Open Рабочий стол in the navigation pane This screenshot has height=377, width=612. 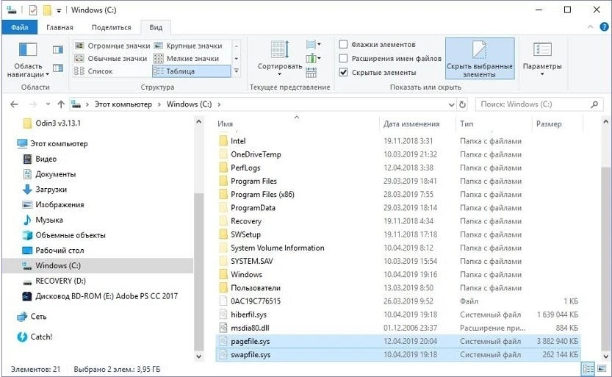(x=60, y=250)
